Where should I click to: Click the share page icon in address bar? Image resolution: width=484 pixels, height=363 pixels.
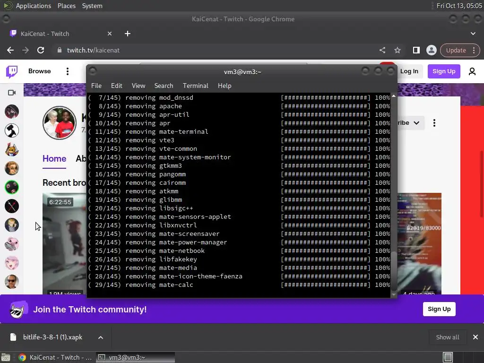pos(382,50)
